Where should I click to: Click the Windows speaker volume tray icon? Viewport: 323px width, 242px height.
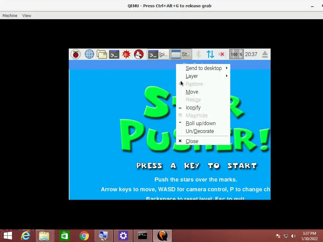point(293,236)
